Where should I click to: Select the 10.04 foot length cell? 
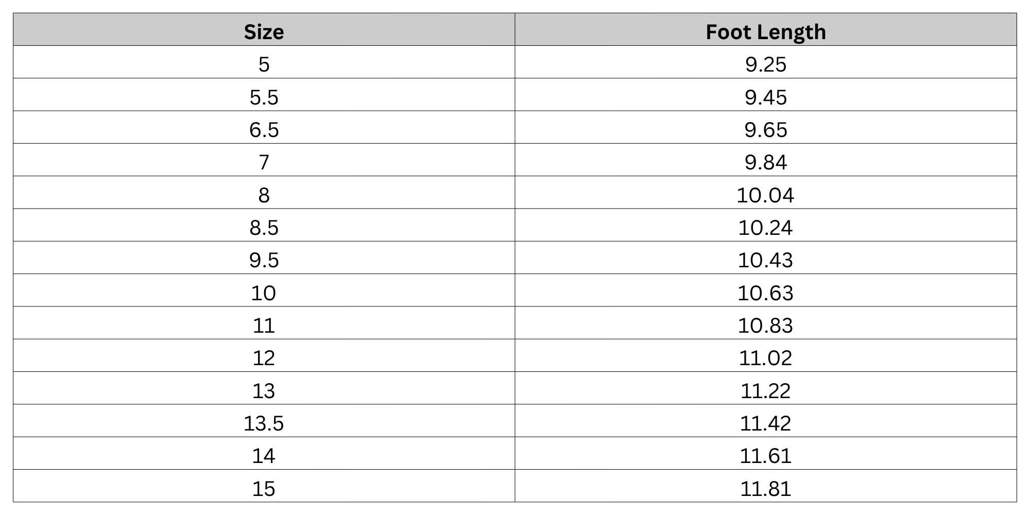point(766,193)
